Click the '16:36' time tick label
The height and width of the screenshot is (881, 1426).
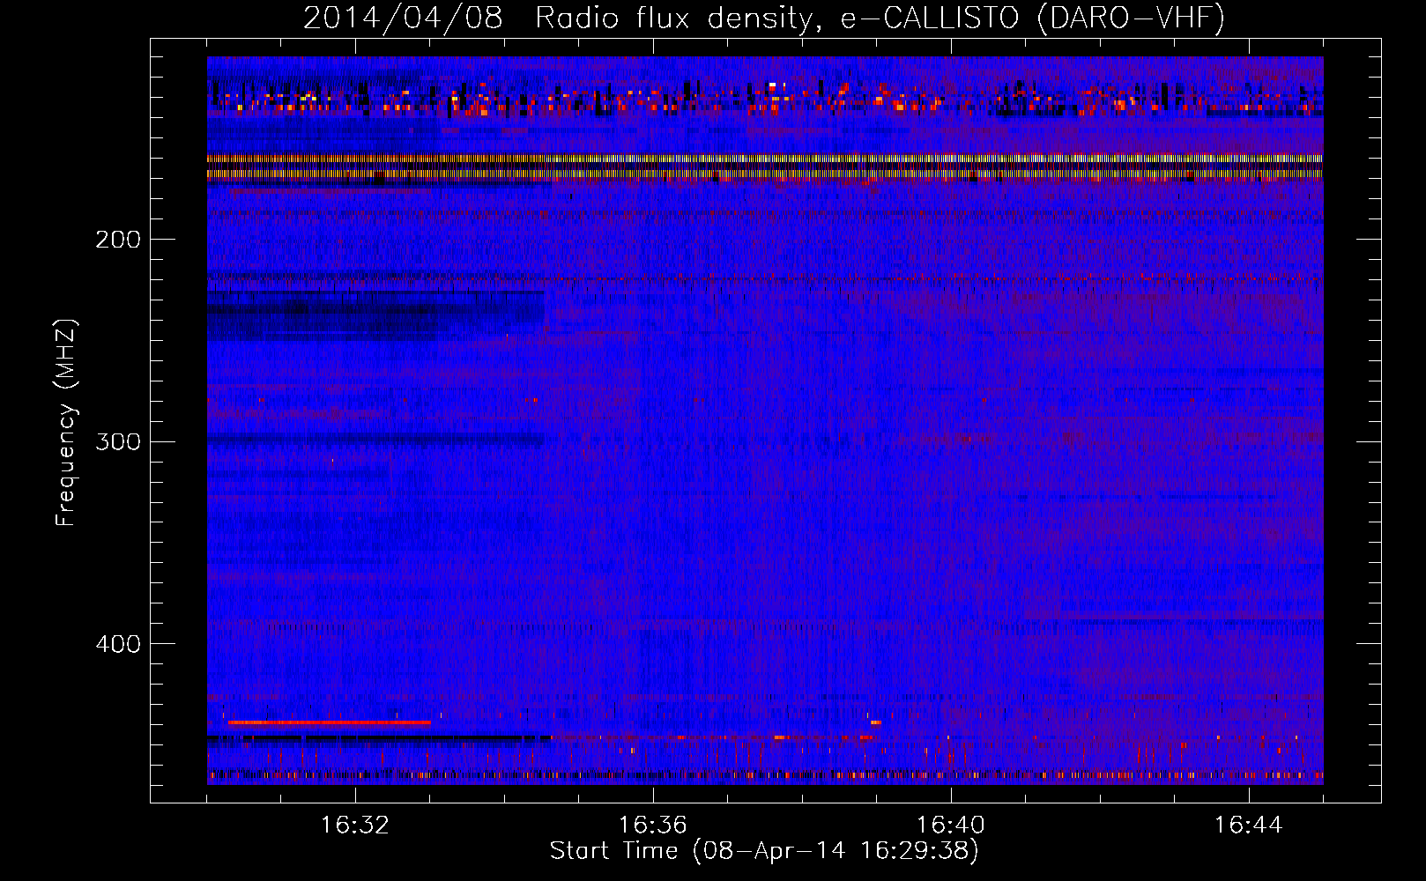coord(652,825)
